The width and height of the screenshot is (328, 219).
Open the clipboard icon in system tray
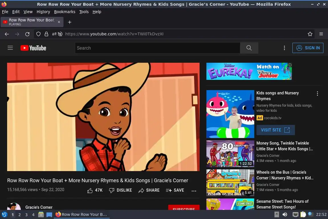coord(303,214)
